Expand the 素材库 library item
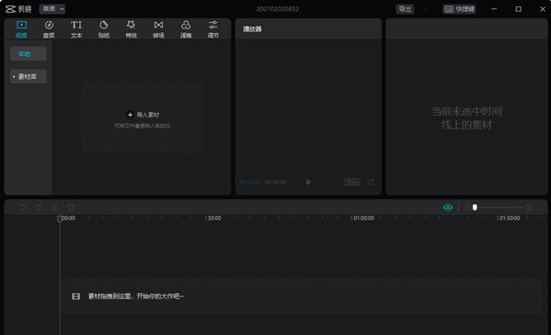Image resolution: width=551 pixels, height=335 pixels. [29, 76]
